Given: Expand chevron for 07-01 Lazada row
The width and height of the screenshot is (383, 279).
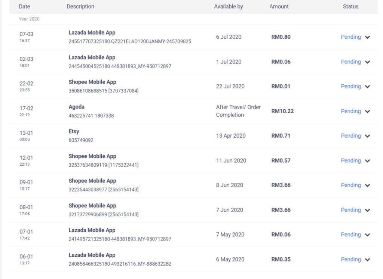Looking at the screenshot, I should pos(367,235).
